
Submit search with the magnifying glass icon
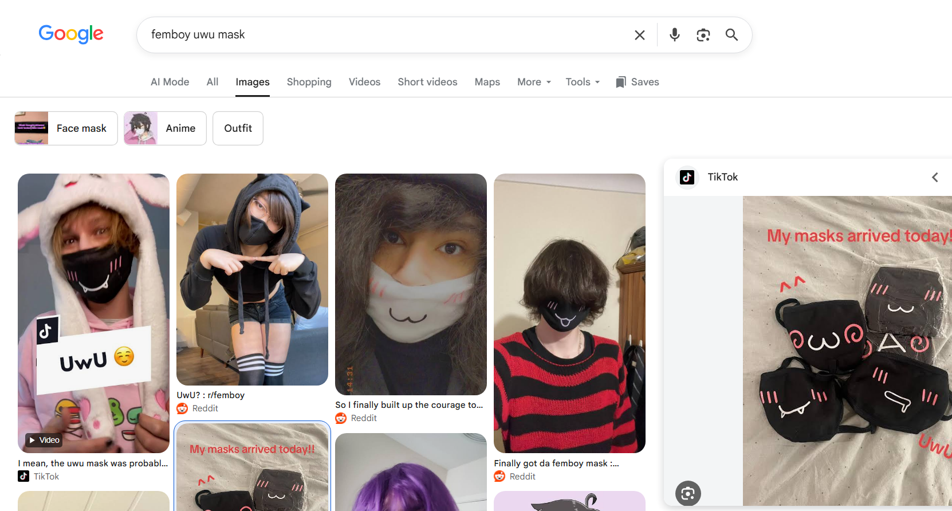click(731, 35)
